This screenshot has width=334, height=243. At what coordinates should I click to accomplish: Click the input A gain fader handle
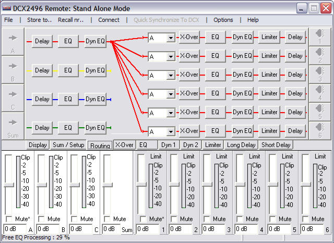(9, 185)
